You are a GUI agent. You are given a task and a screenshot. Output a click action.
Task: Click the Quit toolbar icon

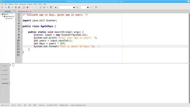[x=96, y=7]
